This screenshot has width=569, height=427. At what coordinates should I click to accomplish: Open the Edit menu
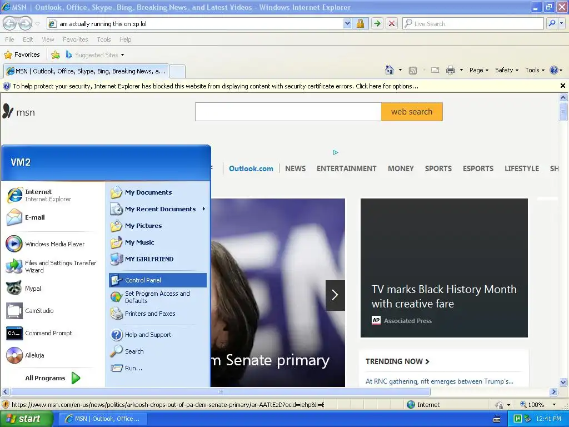pos(28,39)
